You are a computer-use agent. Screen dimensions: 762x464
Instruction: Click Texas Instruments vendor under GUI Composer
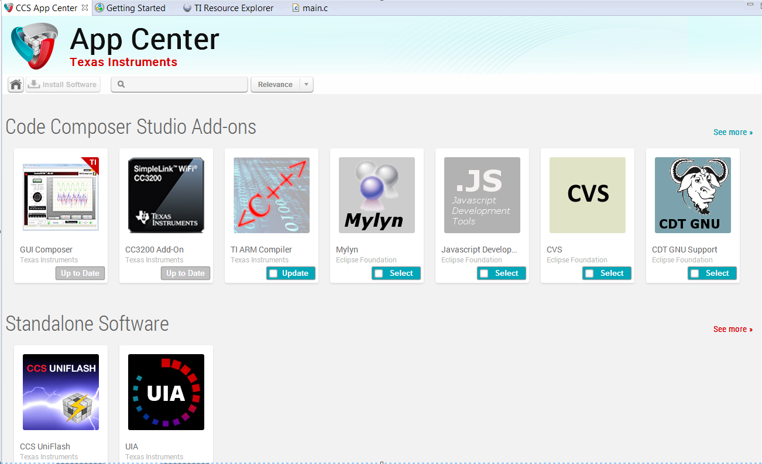coord(49,260)
